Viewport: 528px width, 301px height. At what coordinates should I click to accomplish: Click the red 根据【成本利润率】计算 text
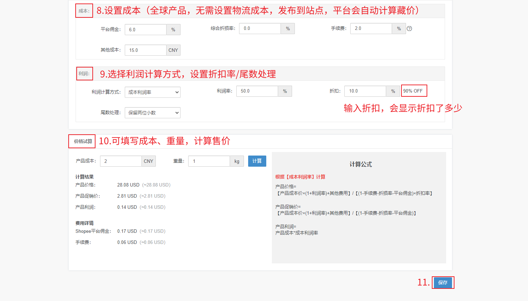[x=300, y=177]
